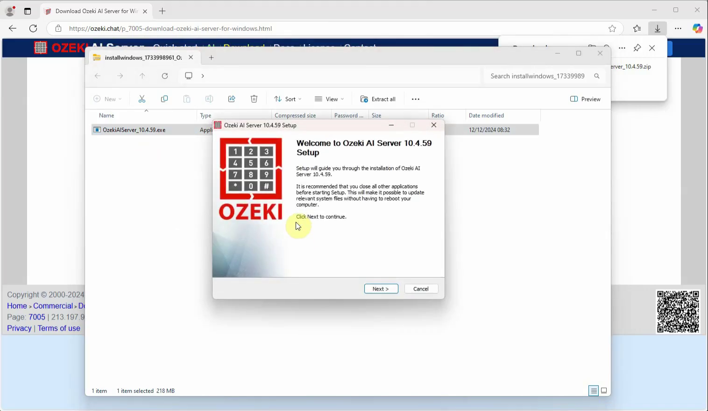The width and height of the screenshot is (708, 411).
Task: Switch Explorer to large icons view
Action: coord(604,390)
